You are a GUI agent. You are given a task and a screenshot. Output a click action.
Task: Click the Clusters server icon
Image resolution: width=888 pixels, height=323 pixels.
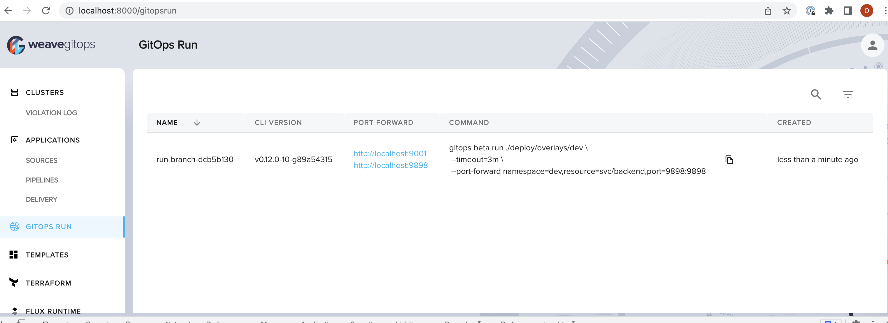[x=14, y=92]
